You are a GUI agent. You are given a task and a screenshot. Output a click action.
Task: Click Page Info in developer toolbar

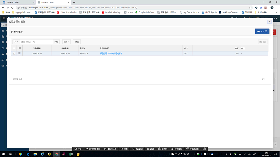[163, 149]
